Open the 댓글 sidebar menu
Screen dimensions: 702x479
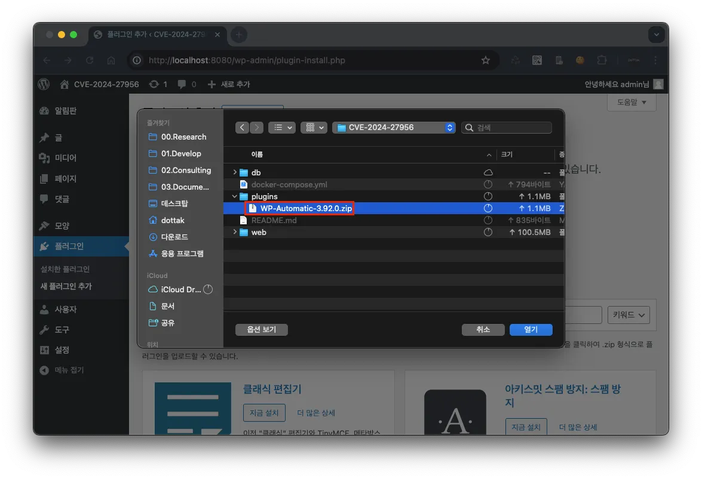click(81, 199)
